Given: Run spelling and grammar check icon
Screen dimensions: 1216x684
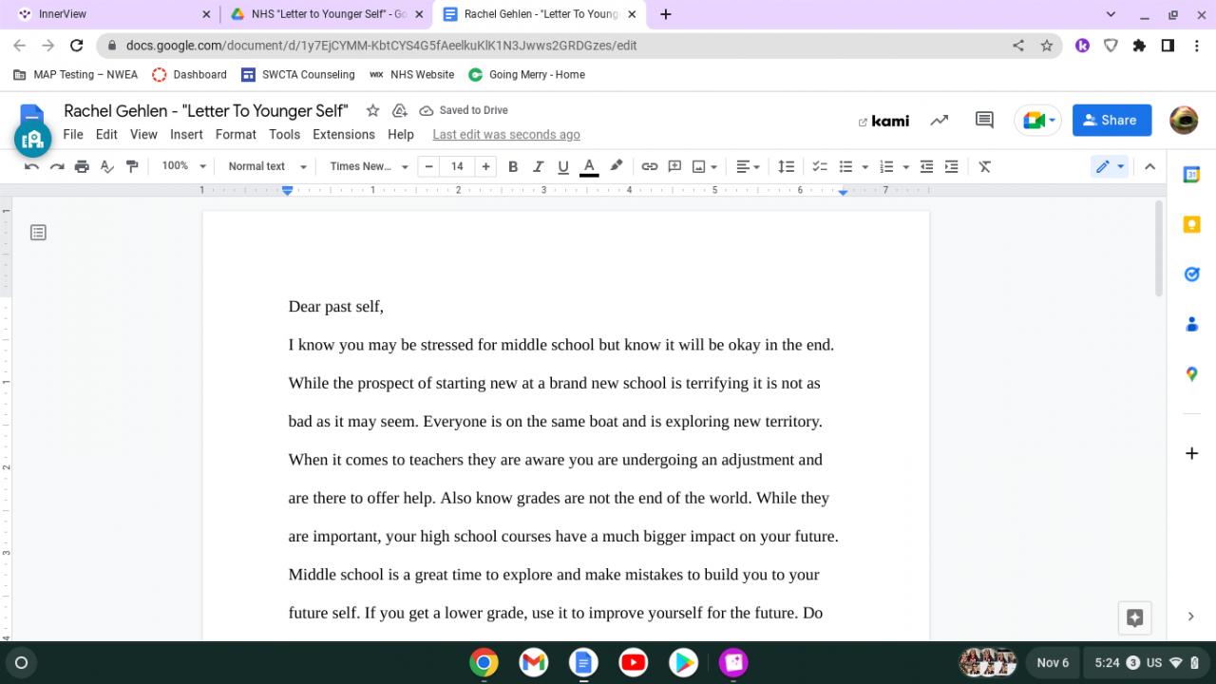Looking at the screenshot, I should 107,166.
